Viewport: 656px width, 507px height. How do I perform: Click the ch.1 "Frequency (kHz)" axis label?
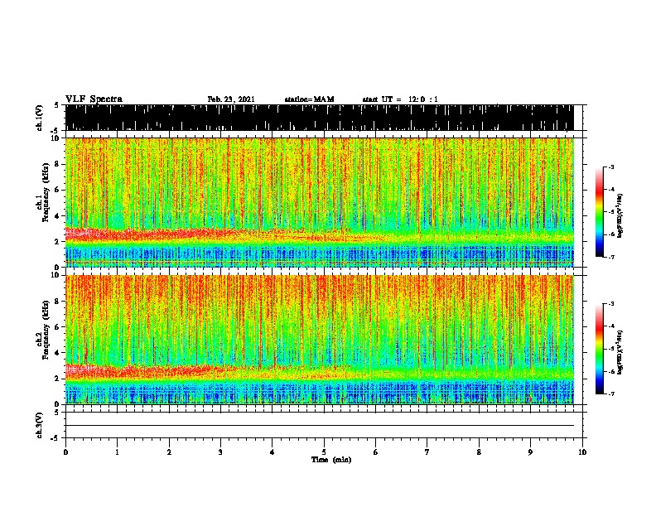46,192
